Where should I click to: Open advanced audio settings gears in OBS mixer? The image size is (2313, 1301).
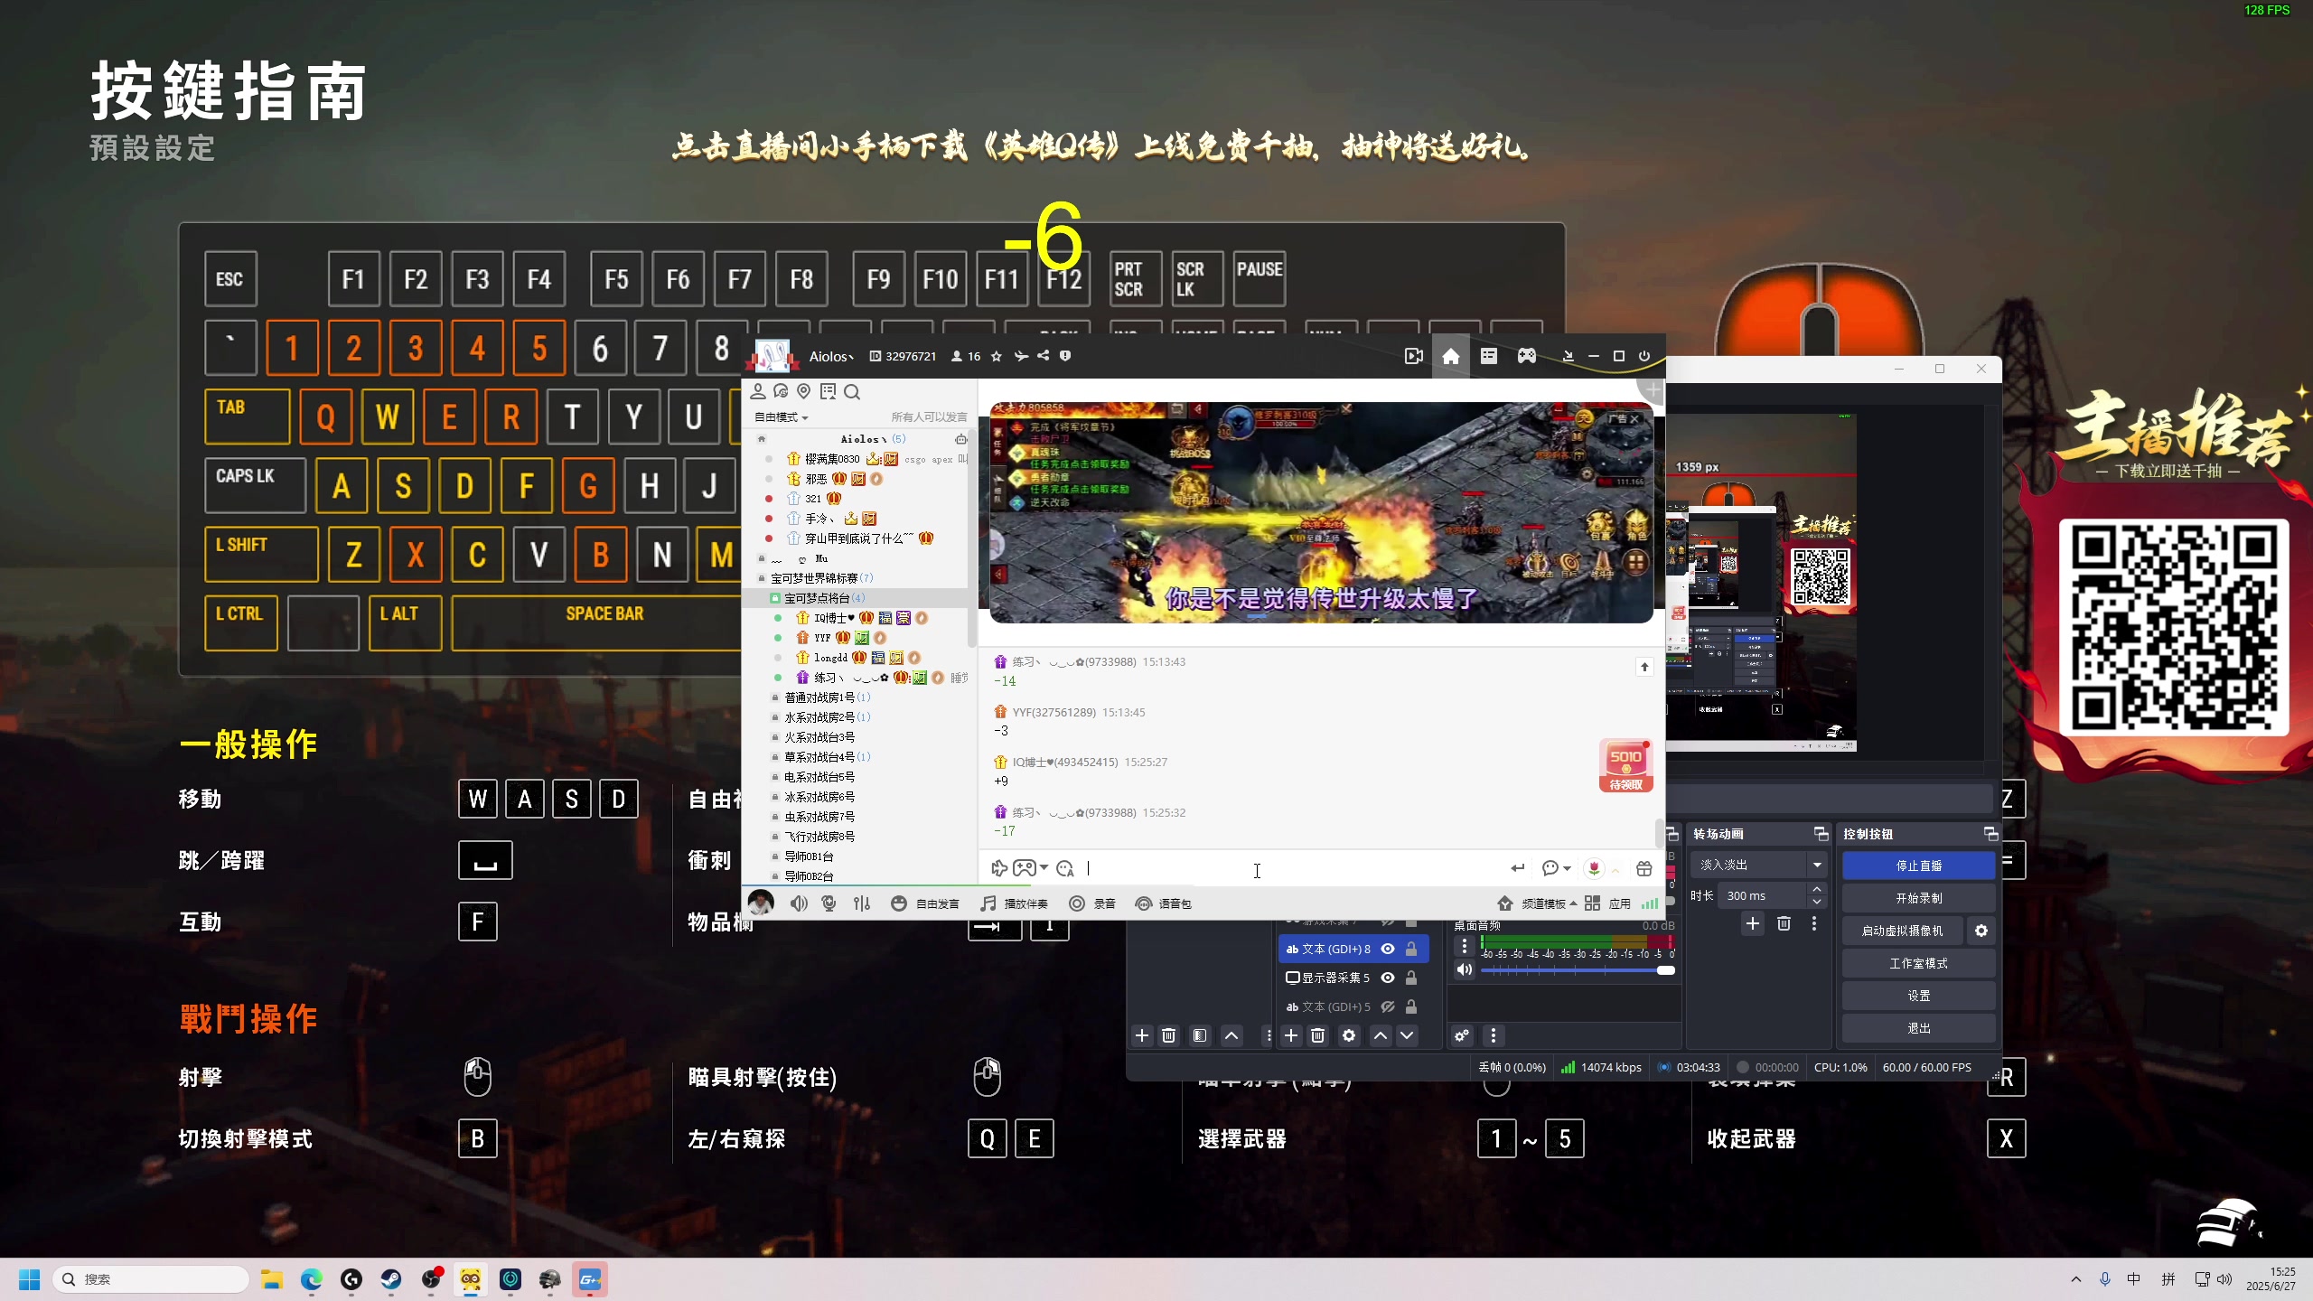tap(1462, 1035)
